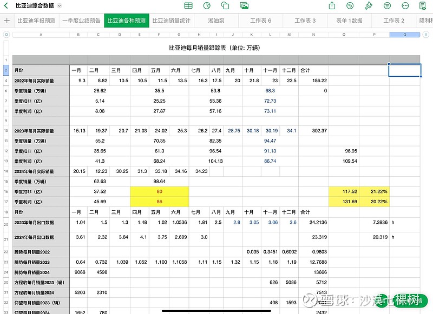Select the 十二月 header in row 2
The height and width of the screenshot is (314, 433).
[x=289, y=71]
